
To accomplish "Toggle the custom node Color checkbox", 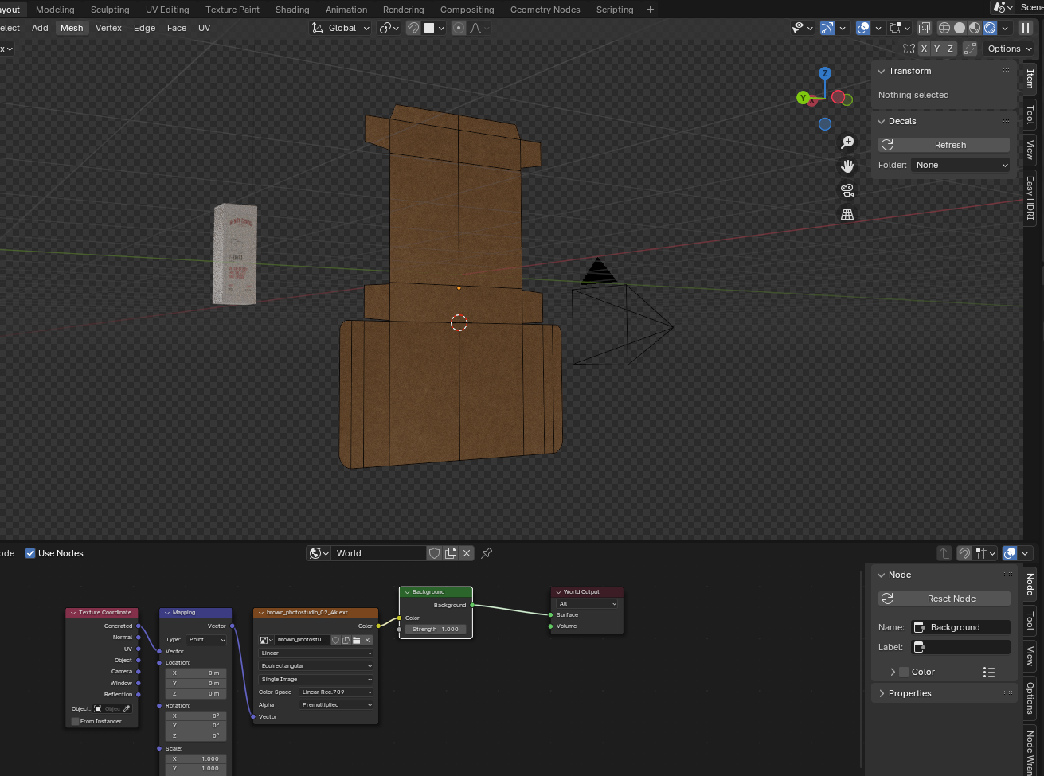I will click(904, 672).
